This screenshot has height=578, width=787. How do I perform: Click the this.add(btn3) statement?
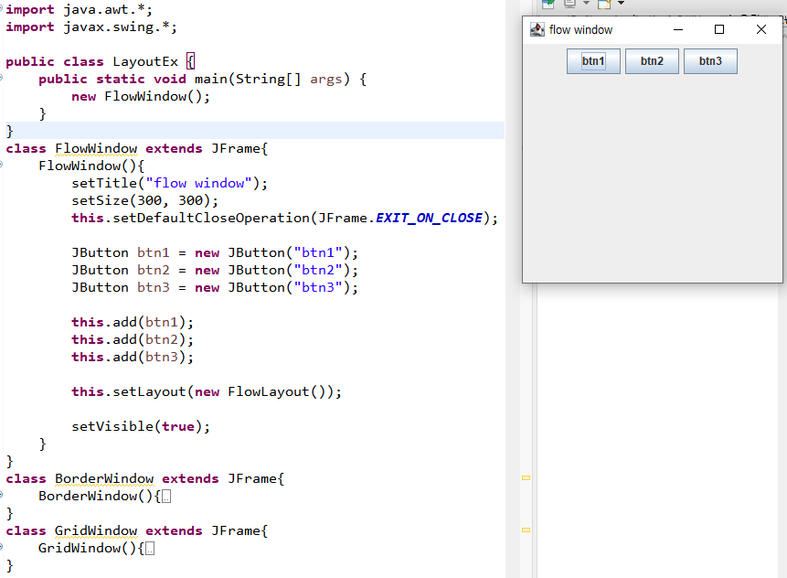pos(133,357)
